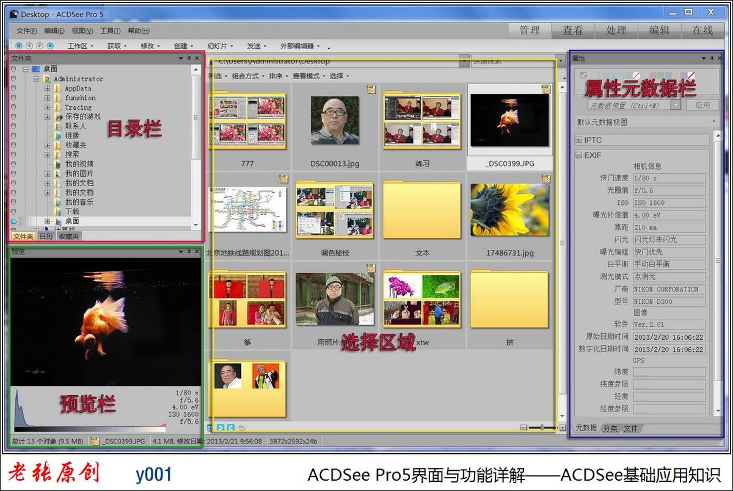Close the 预览 preview pane
The height and width of the screenshot is (491, 733).
[x=196, y=251]
